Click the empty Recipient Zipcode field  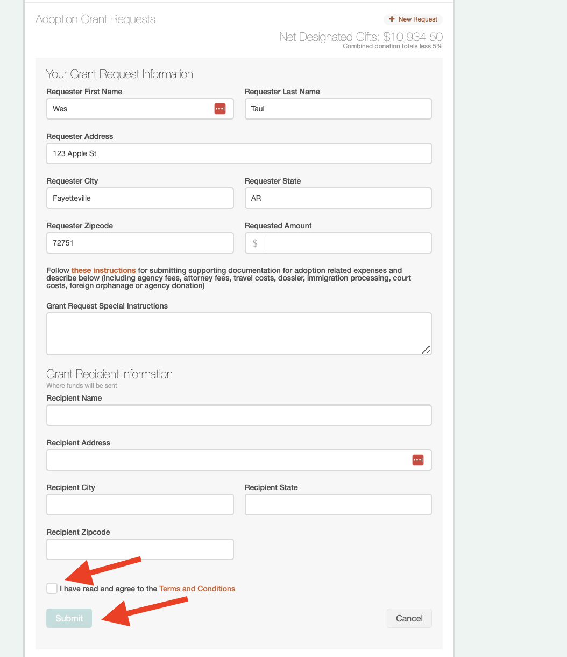[x=140, y=549]
